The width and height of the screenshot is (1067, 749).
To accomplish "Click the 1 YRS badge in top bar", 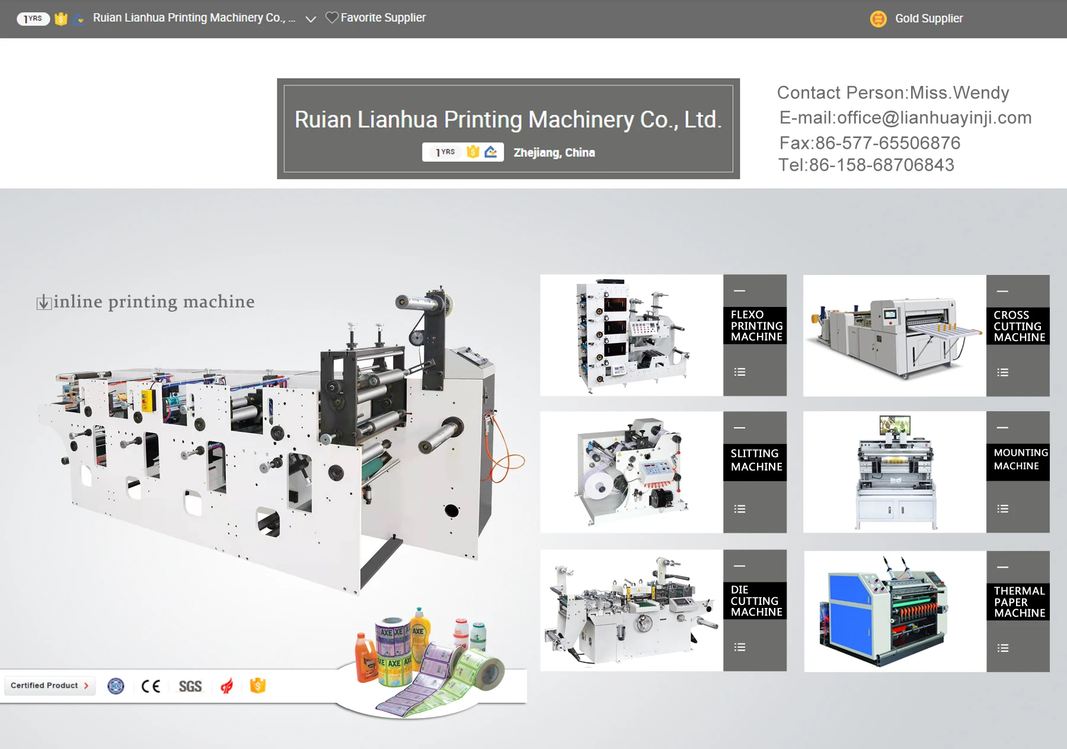I will tap(33, 18).
